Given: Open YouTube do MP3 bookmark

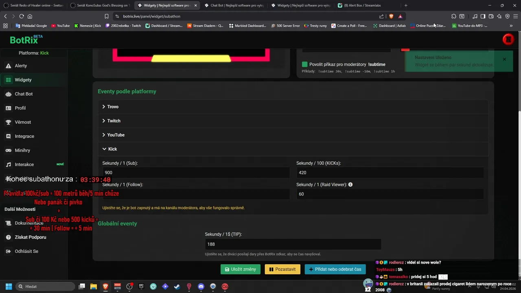Looking at the screenshot, I should [470, 26].
